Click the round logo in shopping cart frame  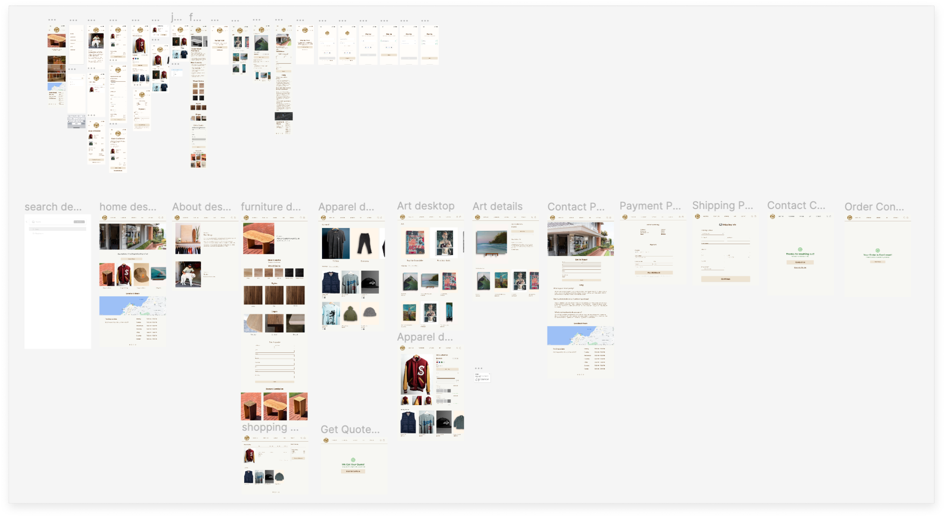(x=247, y=438)
